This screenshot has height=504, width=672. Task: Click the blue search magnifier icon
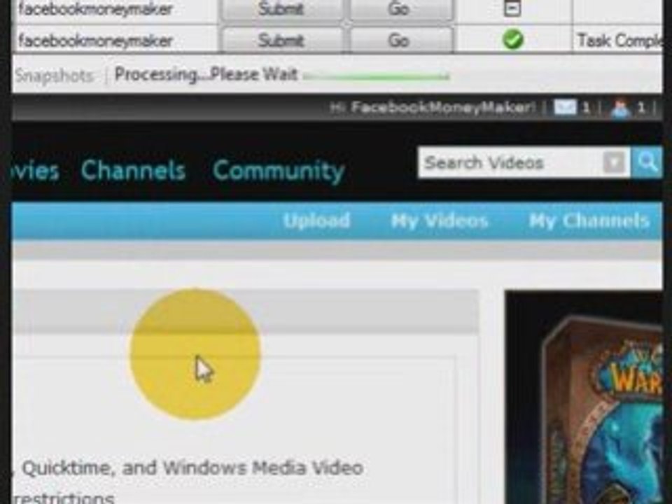pos(647,162)
